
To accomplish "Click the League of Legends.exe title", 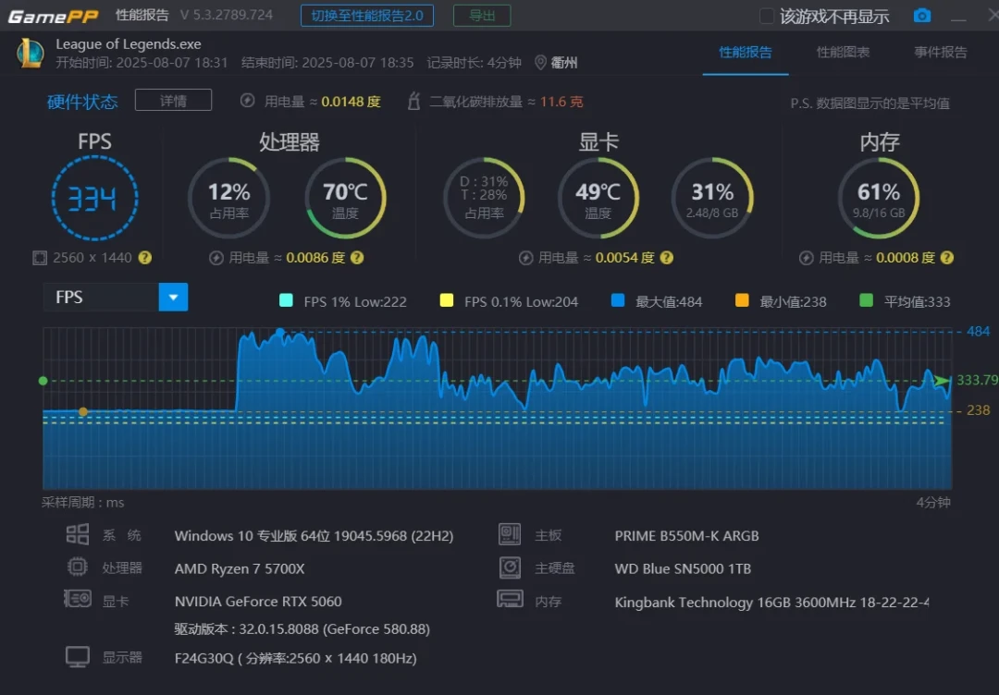I will (x=128, y=44).
